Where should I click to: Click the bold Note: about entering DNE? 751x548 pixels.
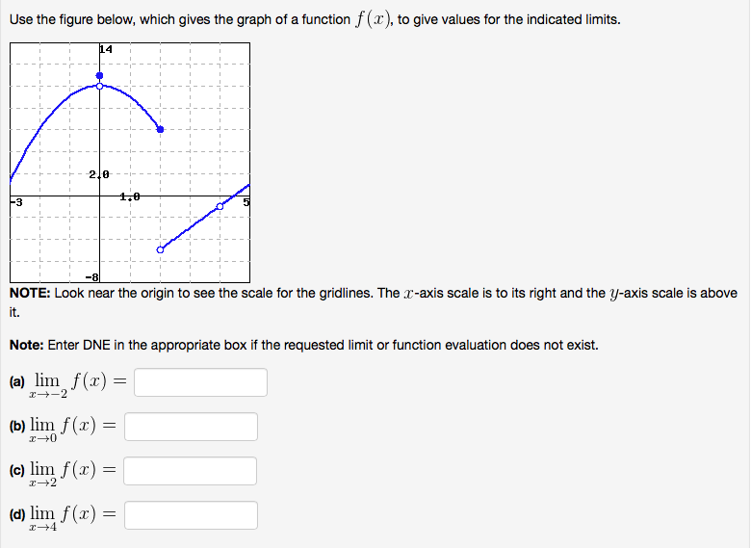tap(27, 345)
